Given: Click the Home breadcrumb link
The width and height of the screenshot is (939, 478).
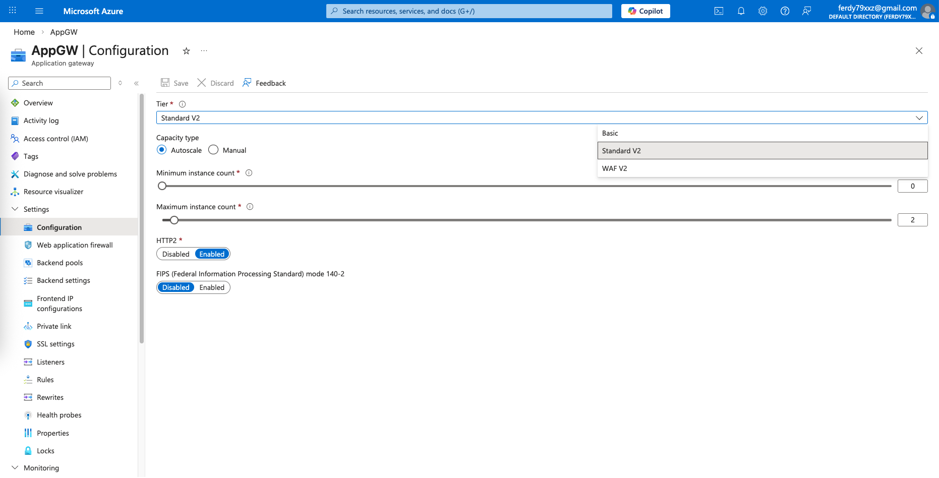Looking at the screenshot, I should tap(24, 32).
